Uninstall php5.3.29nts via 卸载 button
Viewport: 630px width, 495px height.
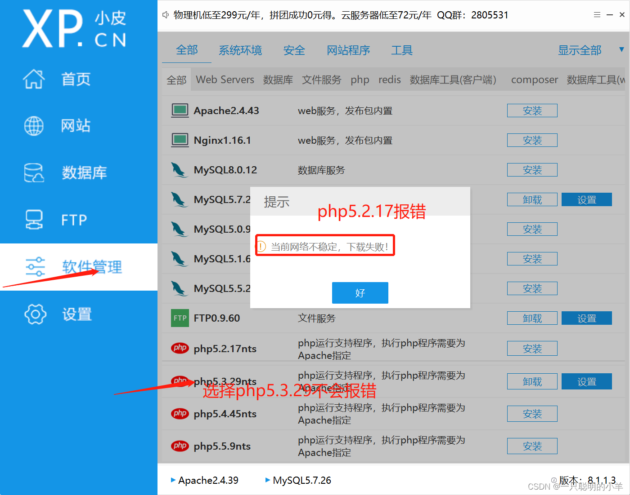click(x=532, y=381)
